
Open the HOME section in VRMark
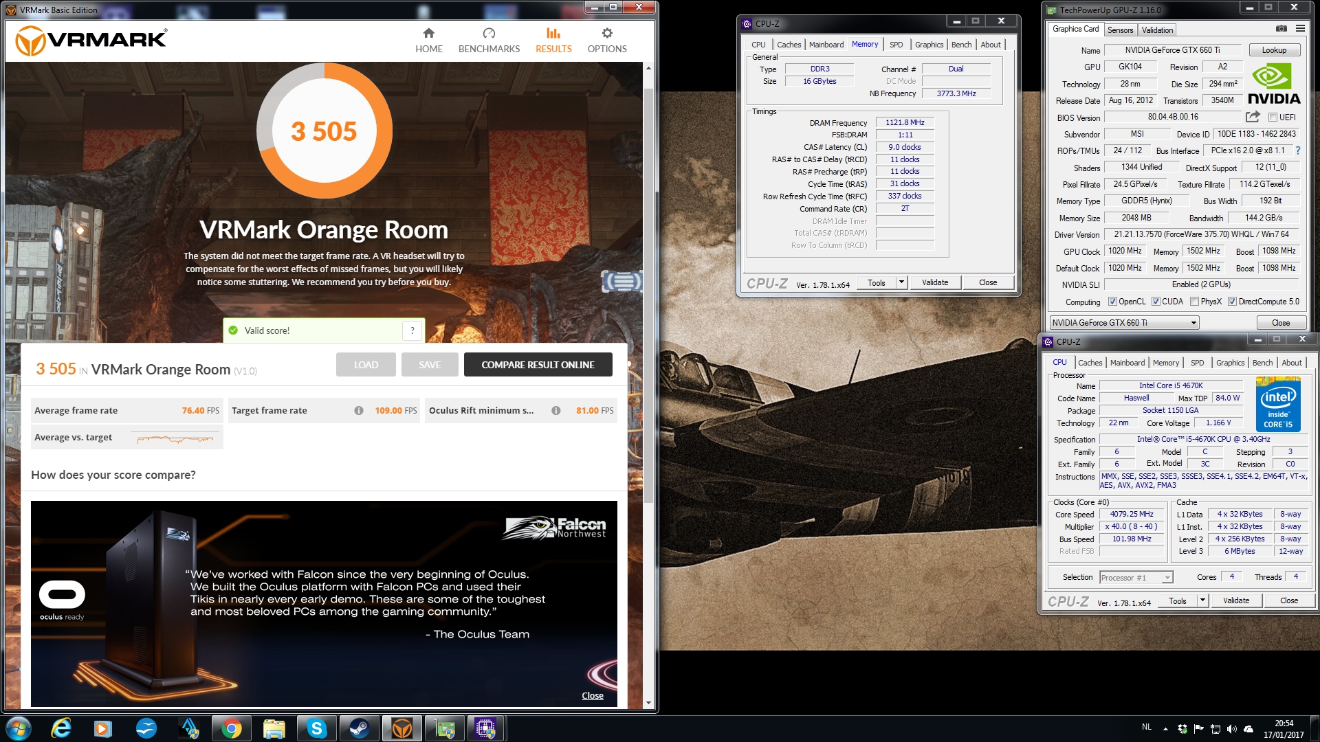(428, 41)
